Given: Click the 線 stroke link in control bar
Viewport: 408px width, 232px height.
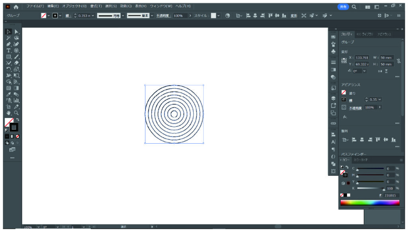Looking at the screenshot, I should 68,16.
